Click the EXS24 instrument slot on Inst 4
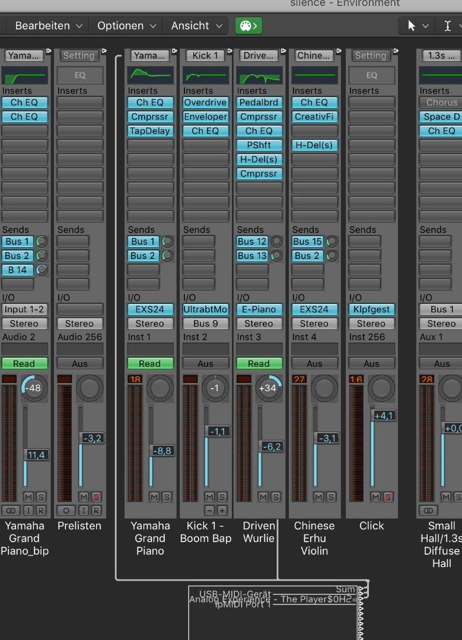Viewport: 462px width, 640px height. coord(314,309)
